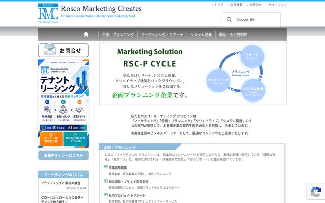The width and height of the screenshot is (325, 203).
Task: Open the テナントリーシング banner image
Action: click(x=63, y=104)
